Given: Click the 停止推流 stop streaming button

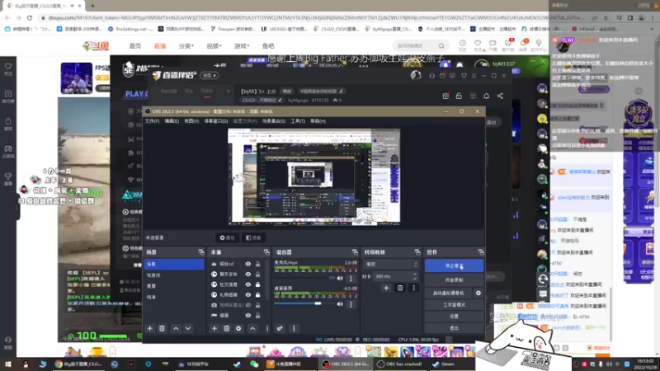Looking at the screenshot, I should tap(455, 265).
